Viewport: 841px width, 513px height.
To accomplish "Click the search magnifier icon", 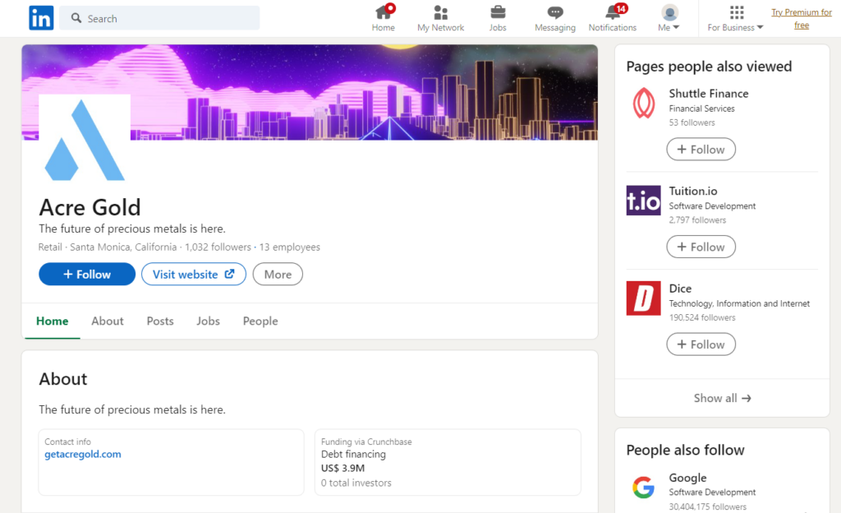I will (x=76, y=18).
